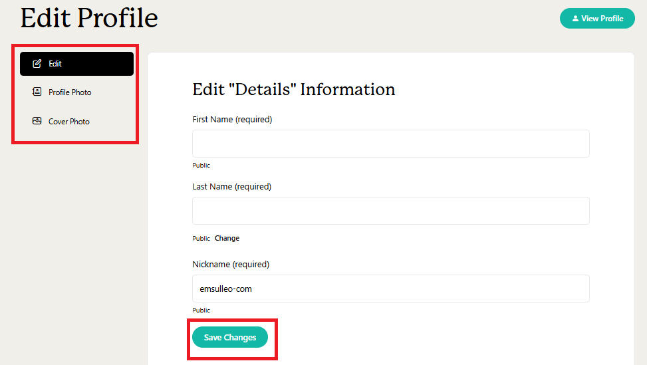Open the Edit tab label
The image size is (647, 365).
coord(55,64)
